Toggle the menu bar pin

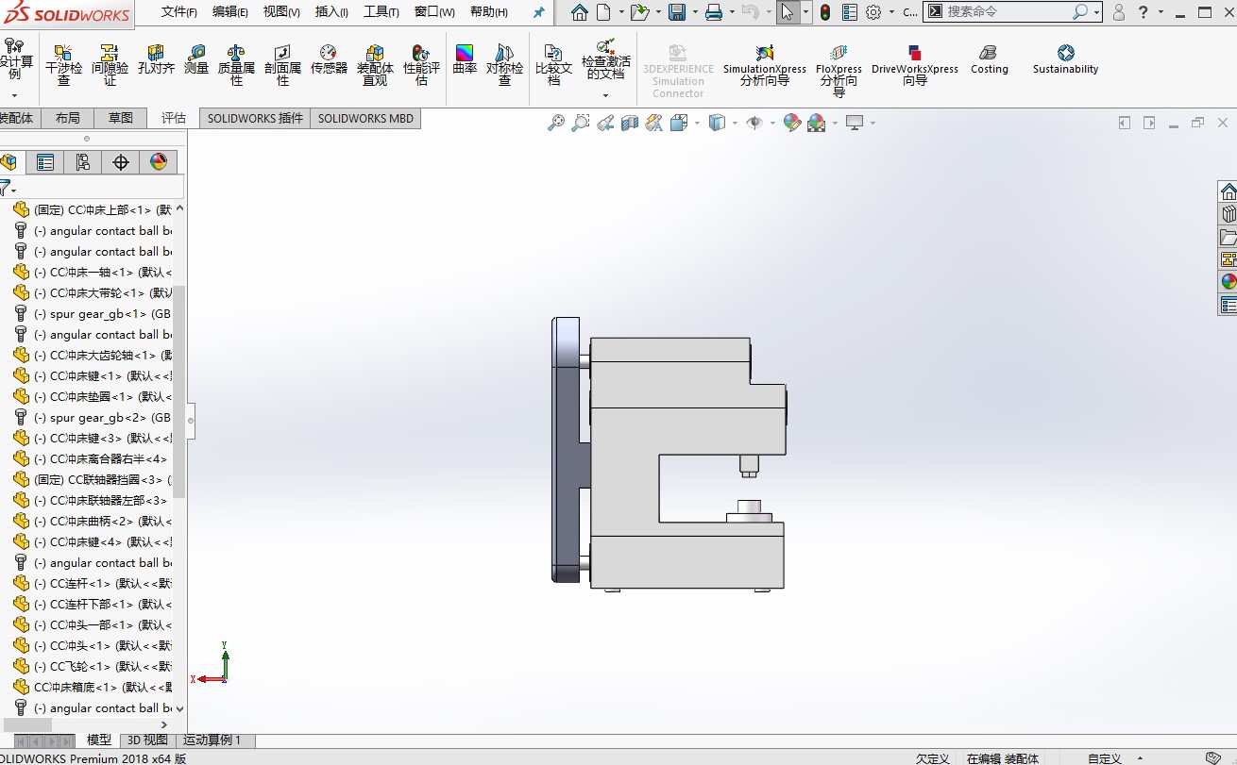tap(539, 12)
